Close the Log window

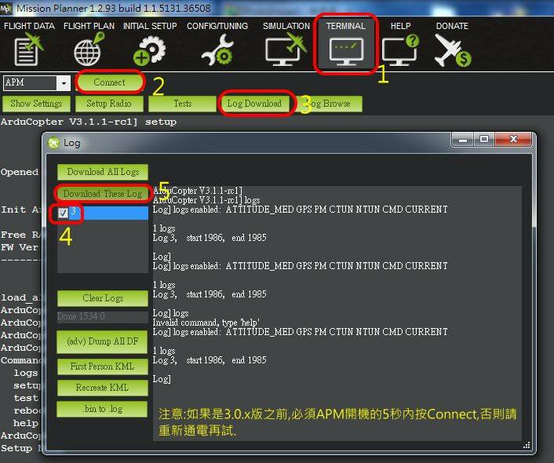513,139
